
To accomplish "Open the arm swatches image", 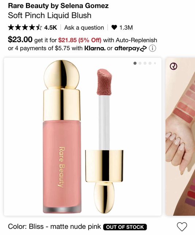I will pyautogui.click(x=180, y=137).
